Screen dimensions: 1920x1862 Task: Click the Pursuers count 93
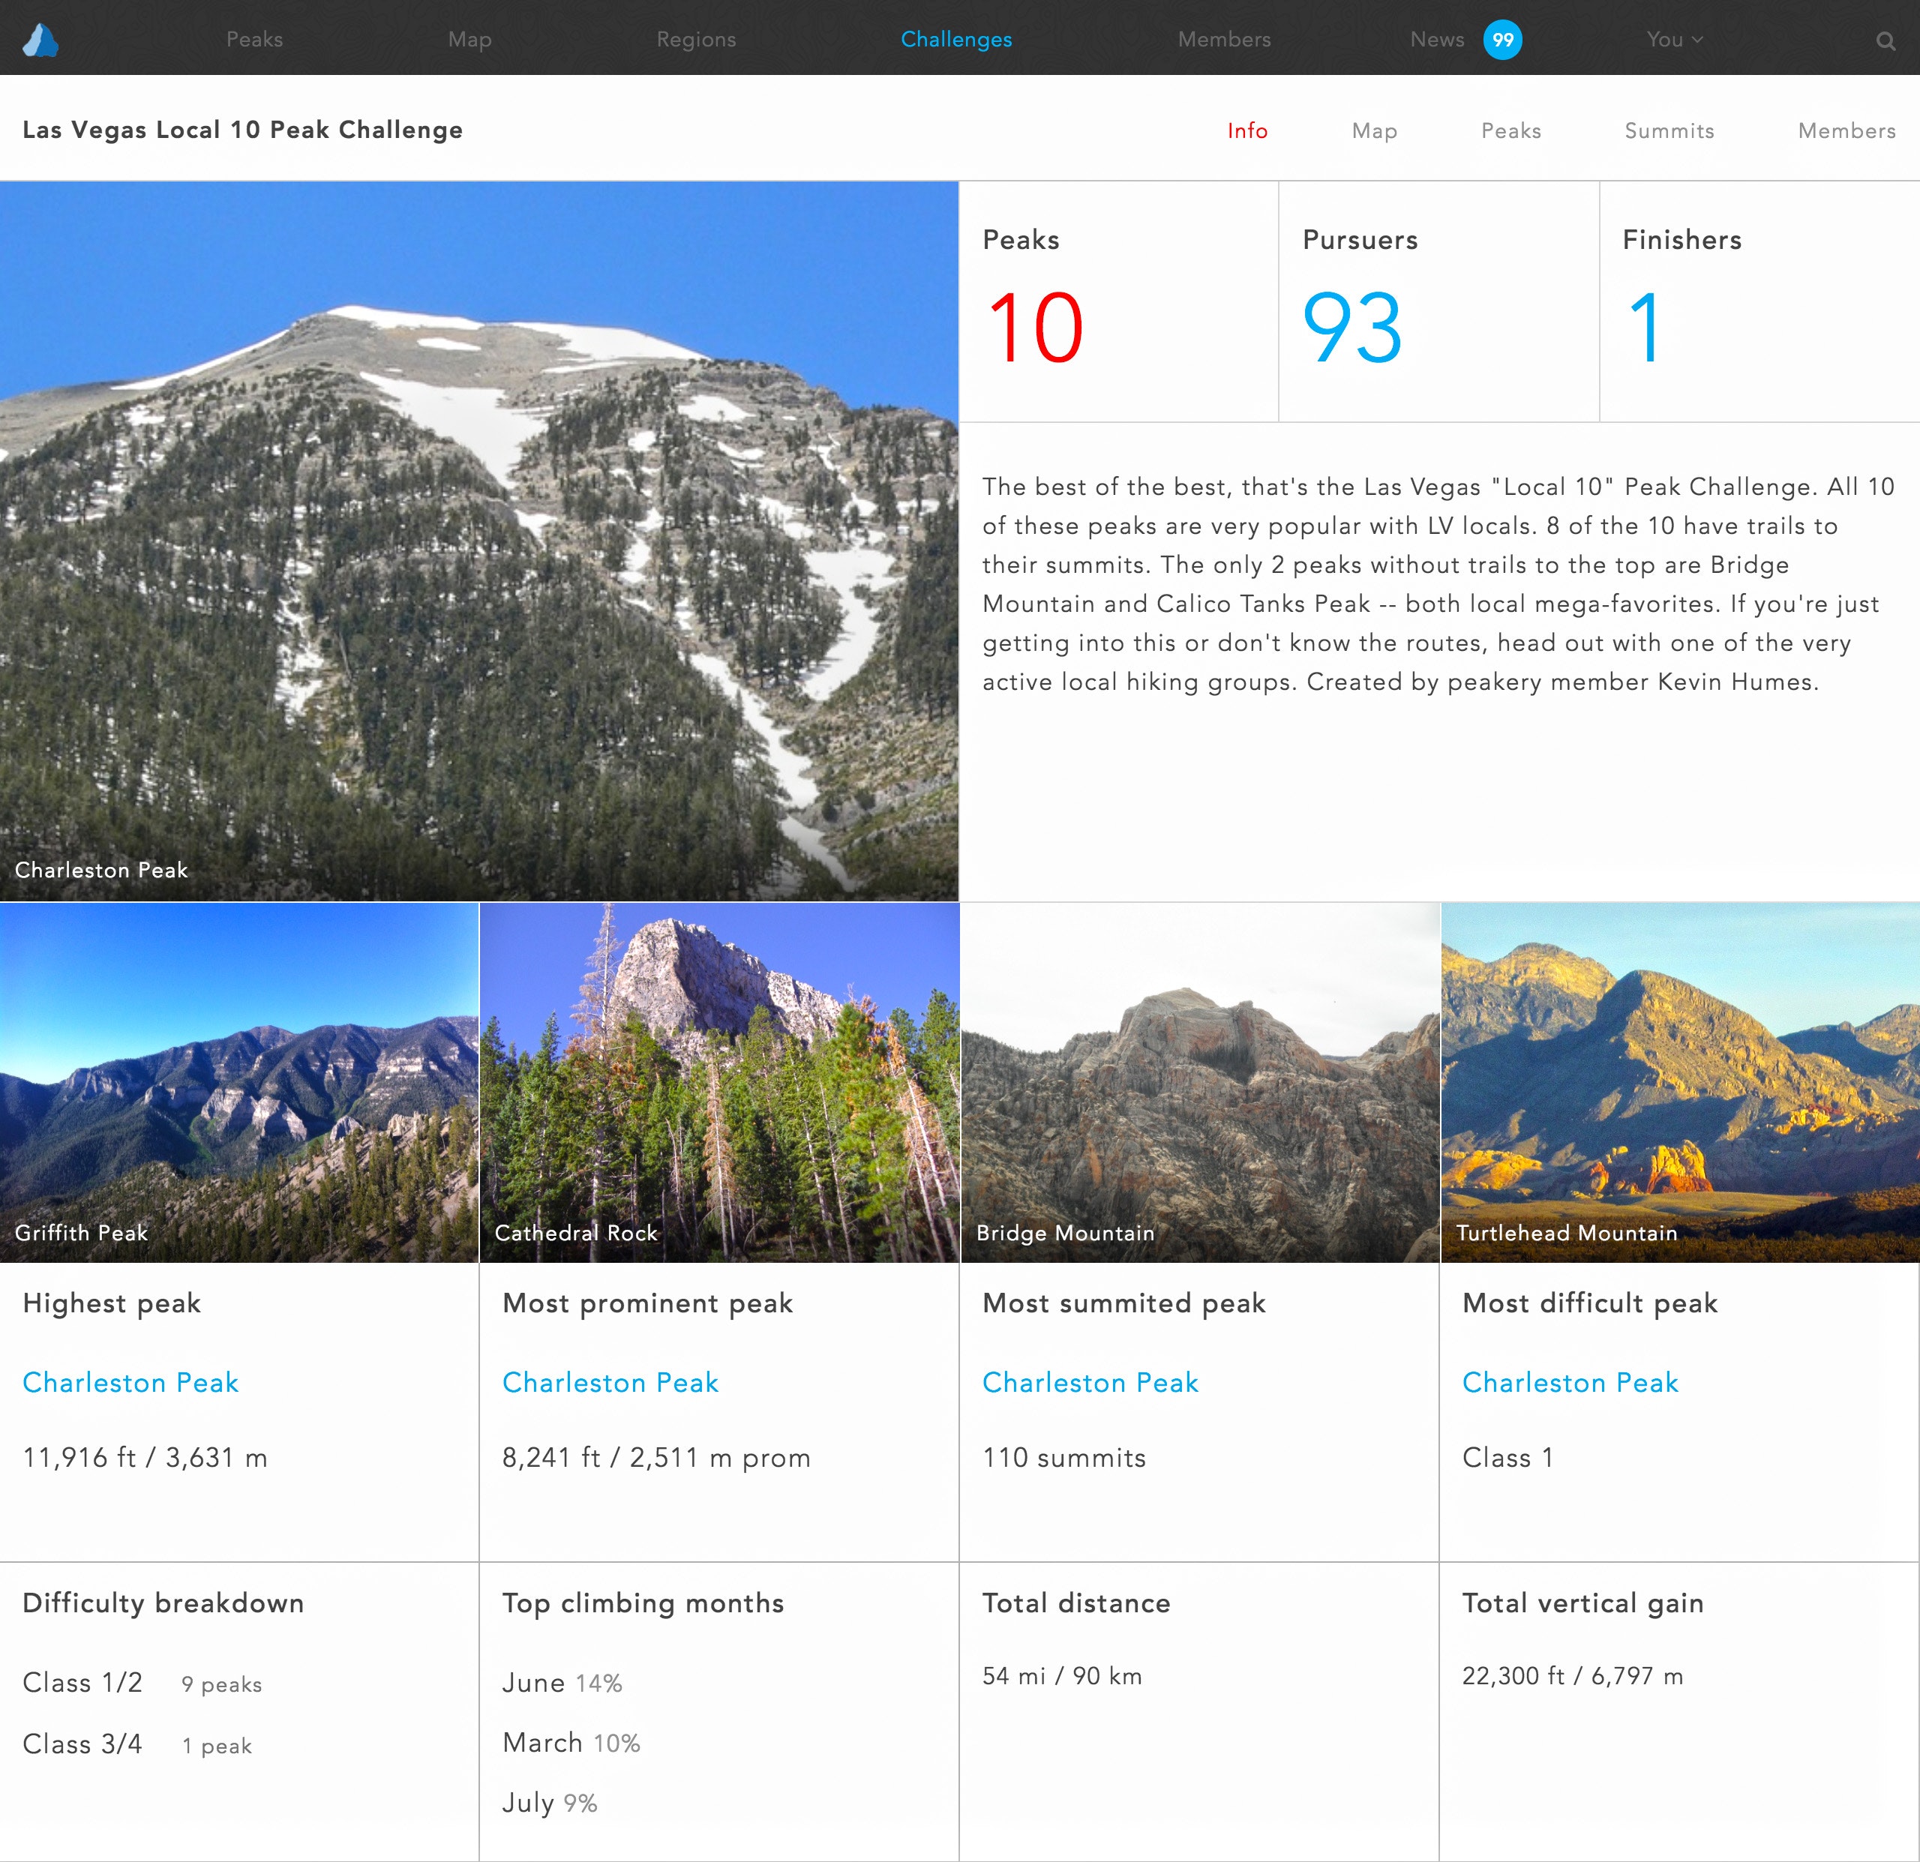(1351, 328)
